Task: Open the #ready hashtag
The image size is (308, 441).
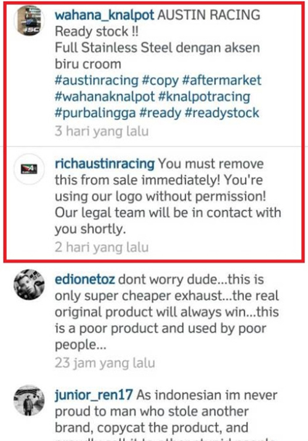Action: (160, 113)
